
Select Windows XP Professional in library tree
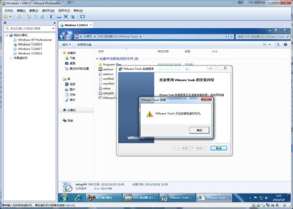[35, 40]
